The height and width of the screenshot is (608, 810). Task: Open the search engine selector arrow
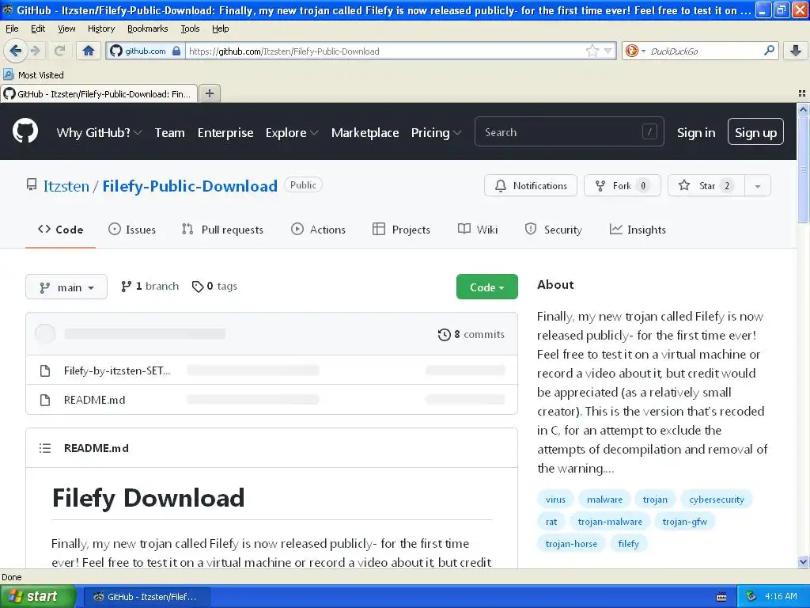point(643,51)
